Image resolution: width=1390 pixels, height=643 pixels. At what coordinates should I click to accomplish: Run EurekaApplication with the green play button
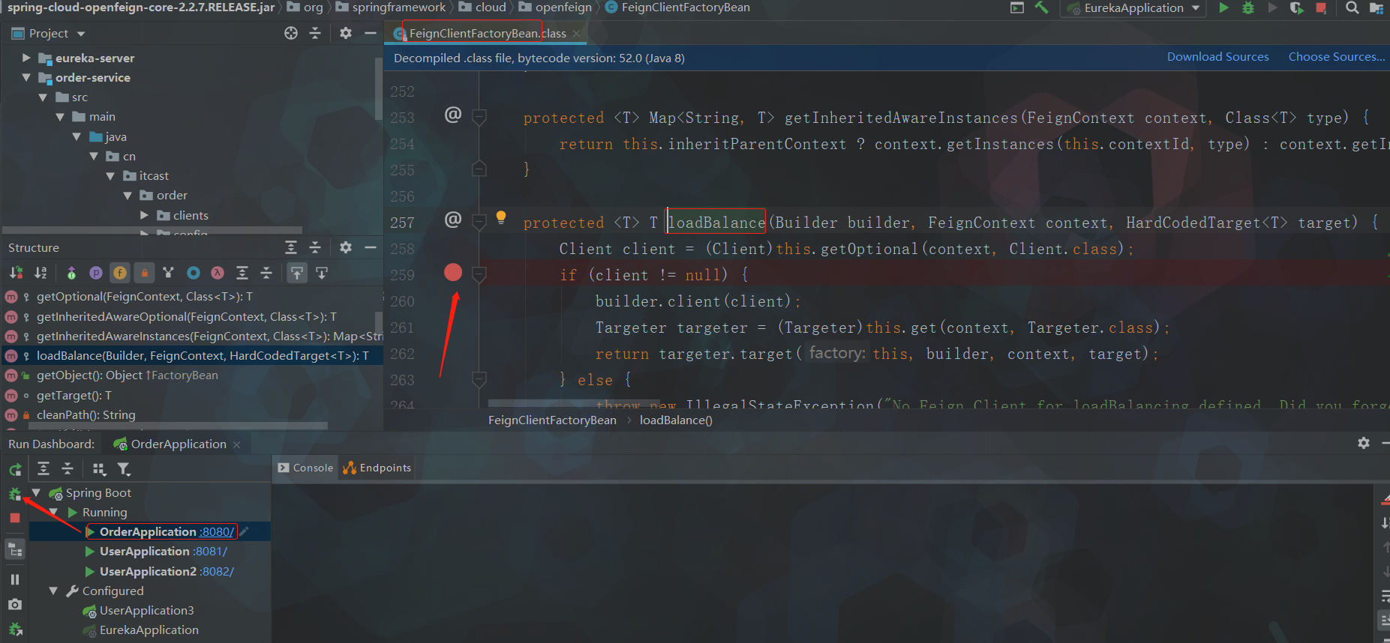pyautogui.click(x=1224, y=8)
